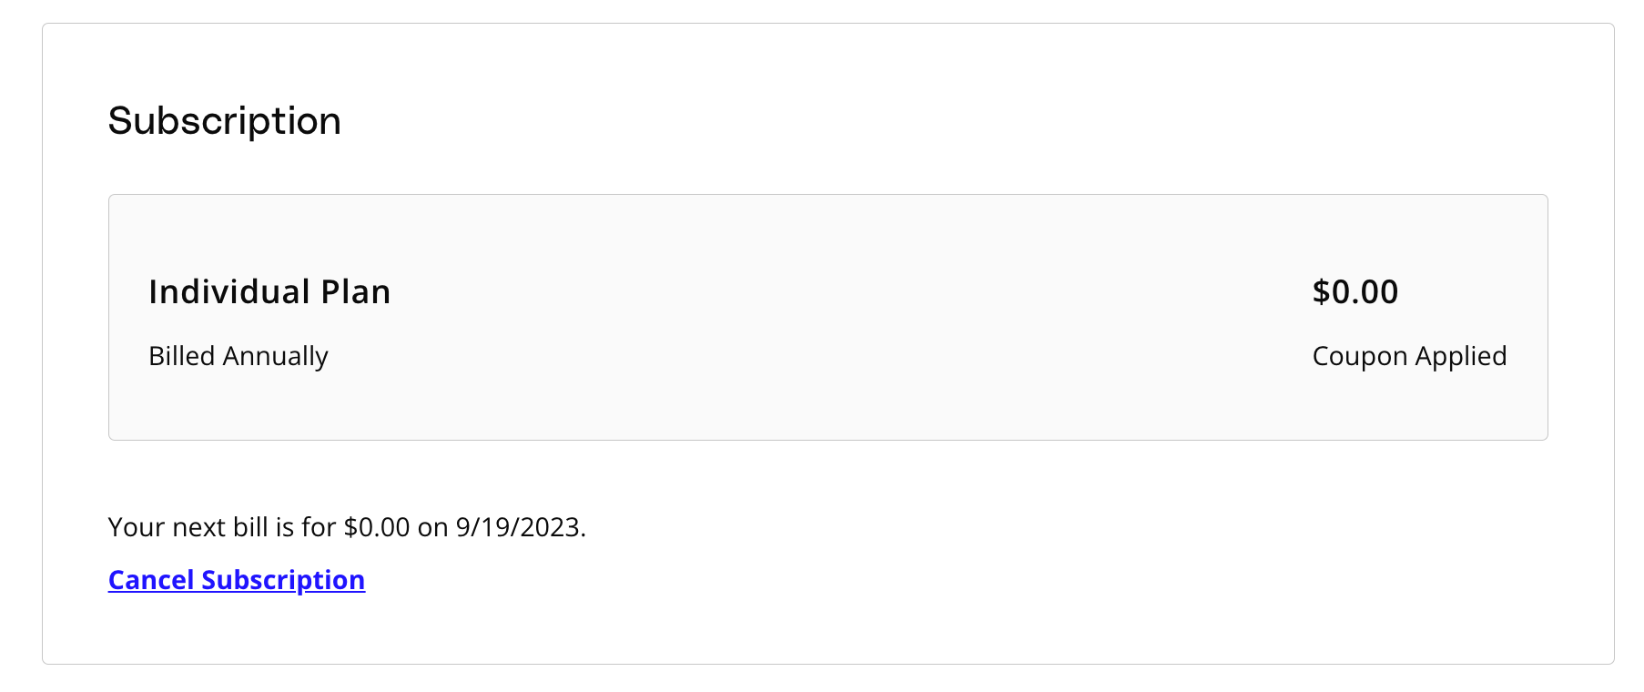1644x692 pixels.
Task: Click the next bill date 9/19/2023
Action: 518,527
